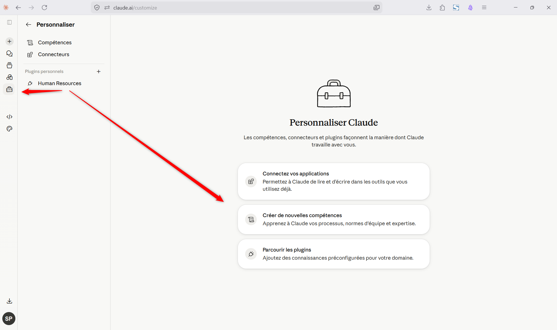557x330 pixels.
Task: Start a new chat with plus icon
Action: coord(9,41)
